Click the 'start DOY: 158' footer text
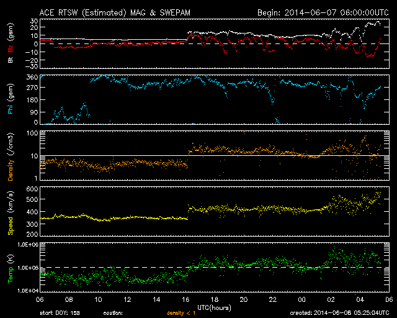The image size is (397, 318). (60, 314)
